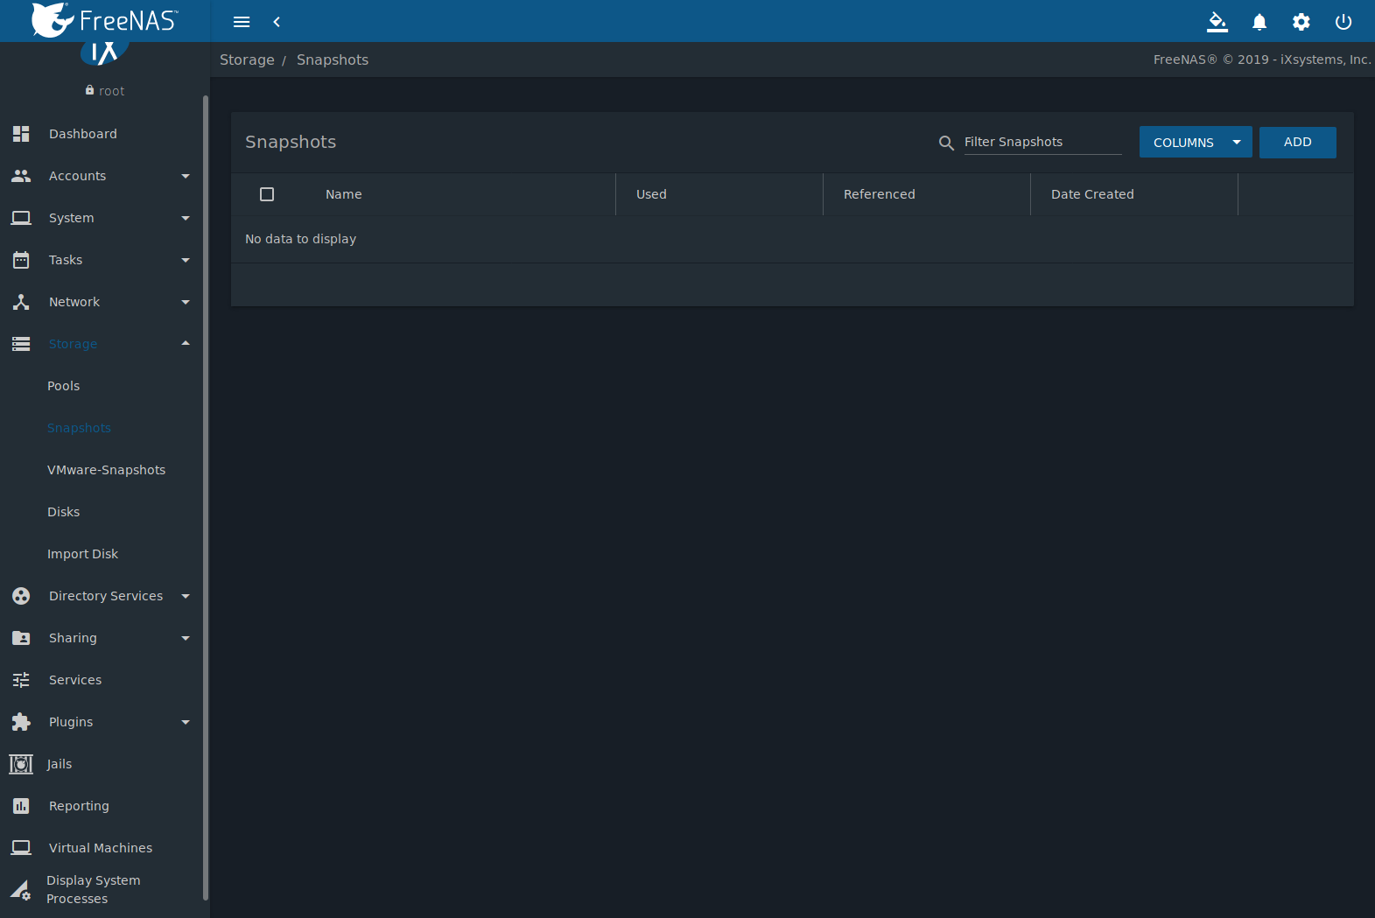Click the Sharing folder icon
Image resolution: width=1375 pixels, height=918 pixels.
[x=21, y=638]
